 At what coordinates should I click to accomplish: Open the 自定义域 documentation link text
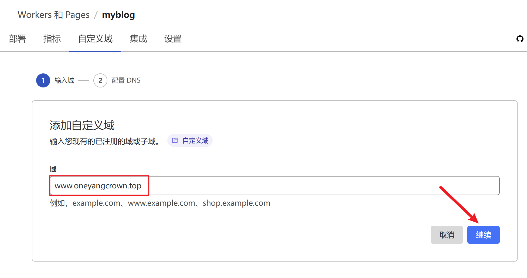pos(195,141)
